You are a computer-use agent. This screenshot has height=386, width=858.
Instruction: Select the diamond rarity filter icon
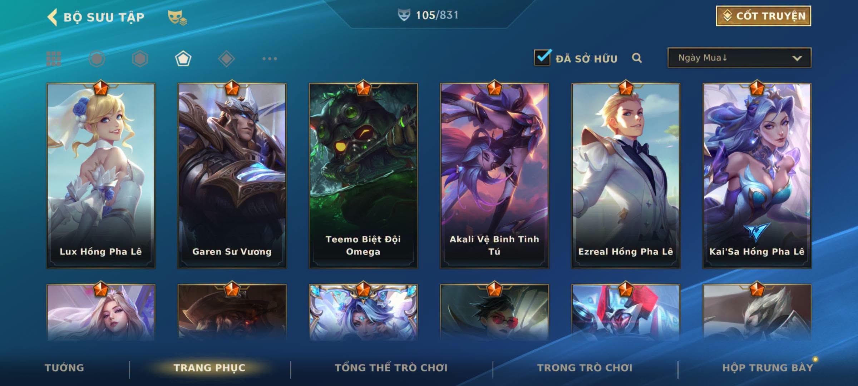click(226, 59)
